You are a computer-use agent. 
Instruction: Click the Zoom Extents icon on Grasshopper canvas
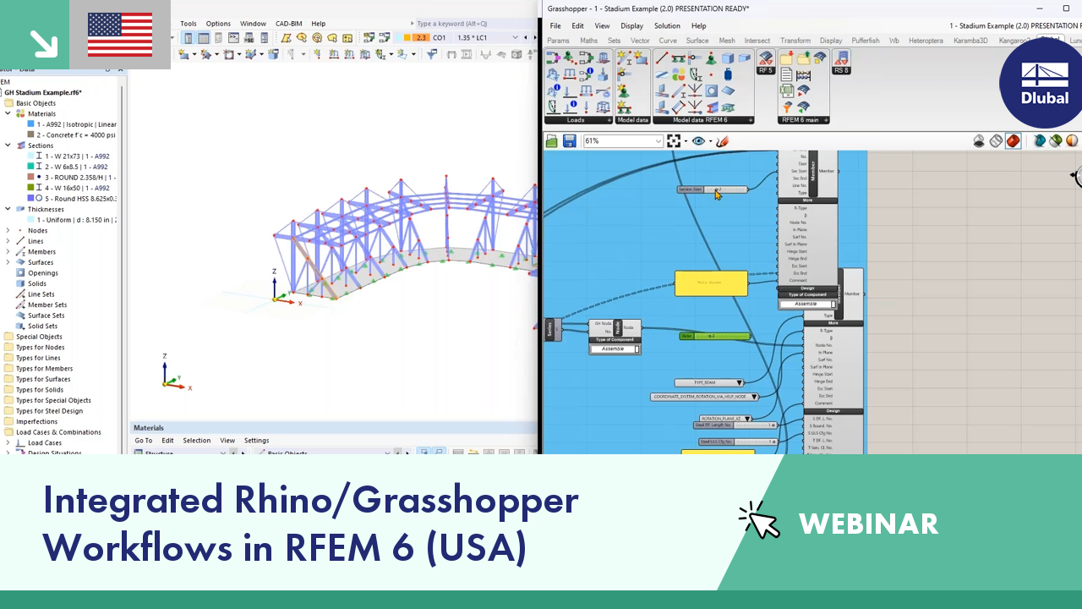coord(674,140)
